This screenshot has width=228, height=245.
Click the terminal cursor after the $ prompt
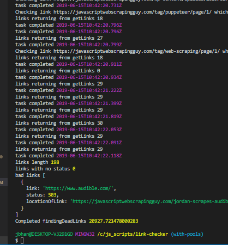pyautogui.click(x=22, y=241)
